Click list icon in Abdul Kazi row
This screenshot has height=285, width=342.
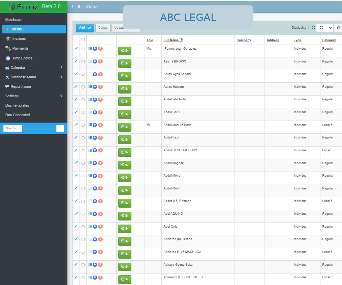click(90, 137)
